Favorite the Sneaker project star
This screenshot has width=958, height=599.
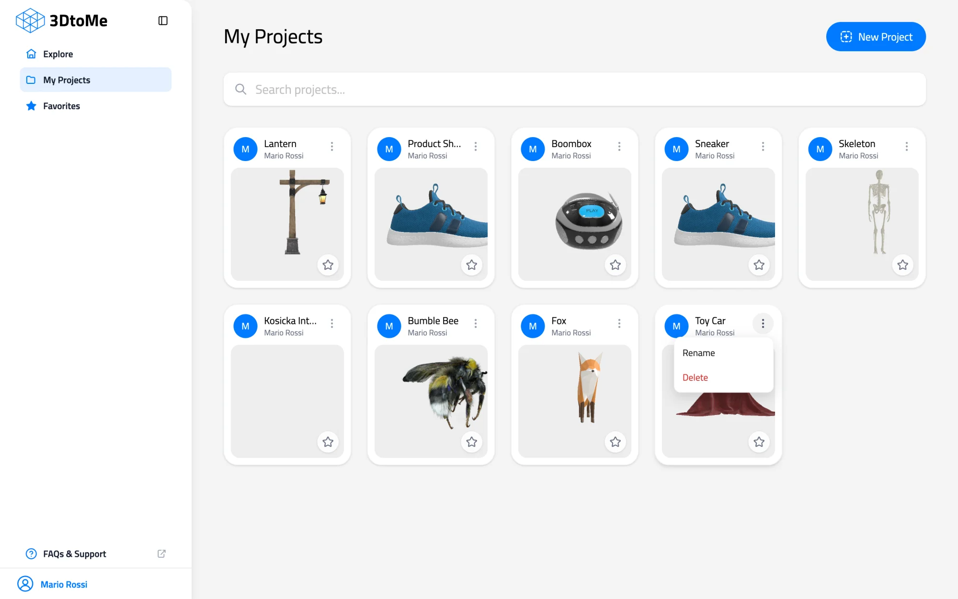pyautogui.click(x=759, y=265)
